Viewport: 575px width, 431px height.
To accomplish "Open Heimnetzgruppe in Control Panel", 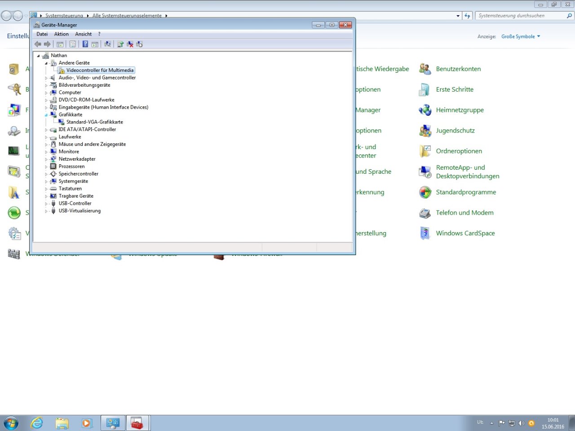I will (x=460, y=110).
